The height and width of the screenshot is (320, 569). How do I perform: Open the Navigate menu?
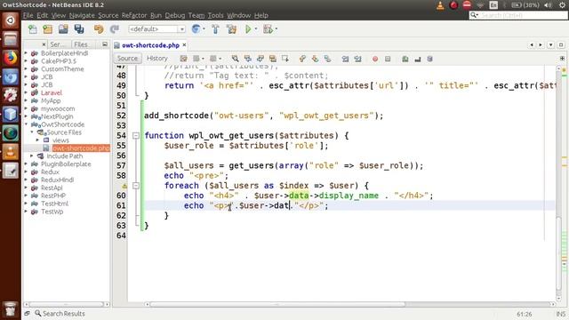click(82, 15)
